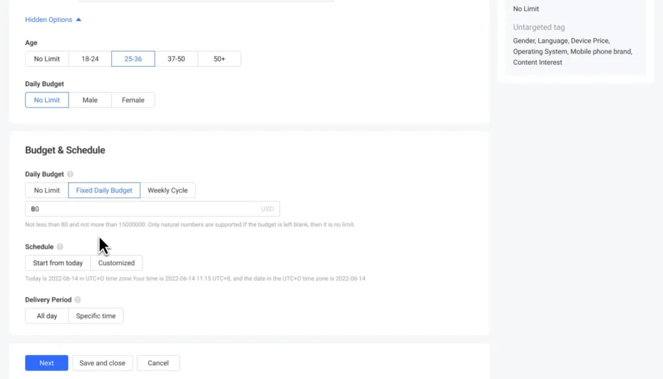Image resolution: width=663 pixels, height=379 pixels.
Task: Choose the 37-50 age group
Action: [176, 59]
